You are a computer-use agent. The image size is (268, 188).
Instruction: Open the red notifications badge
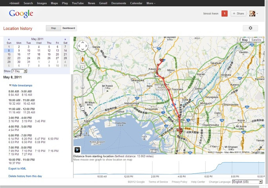[224, 13]
